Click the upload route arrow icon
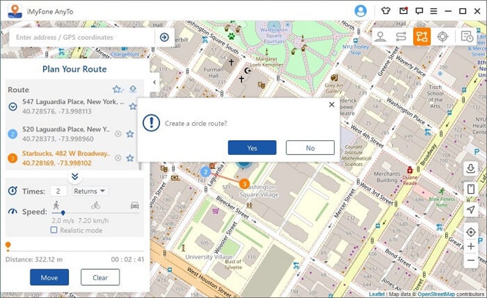The width and height of the screenshot is (487, 298). (133, 89)
